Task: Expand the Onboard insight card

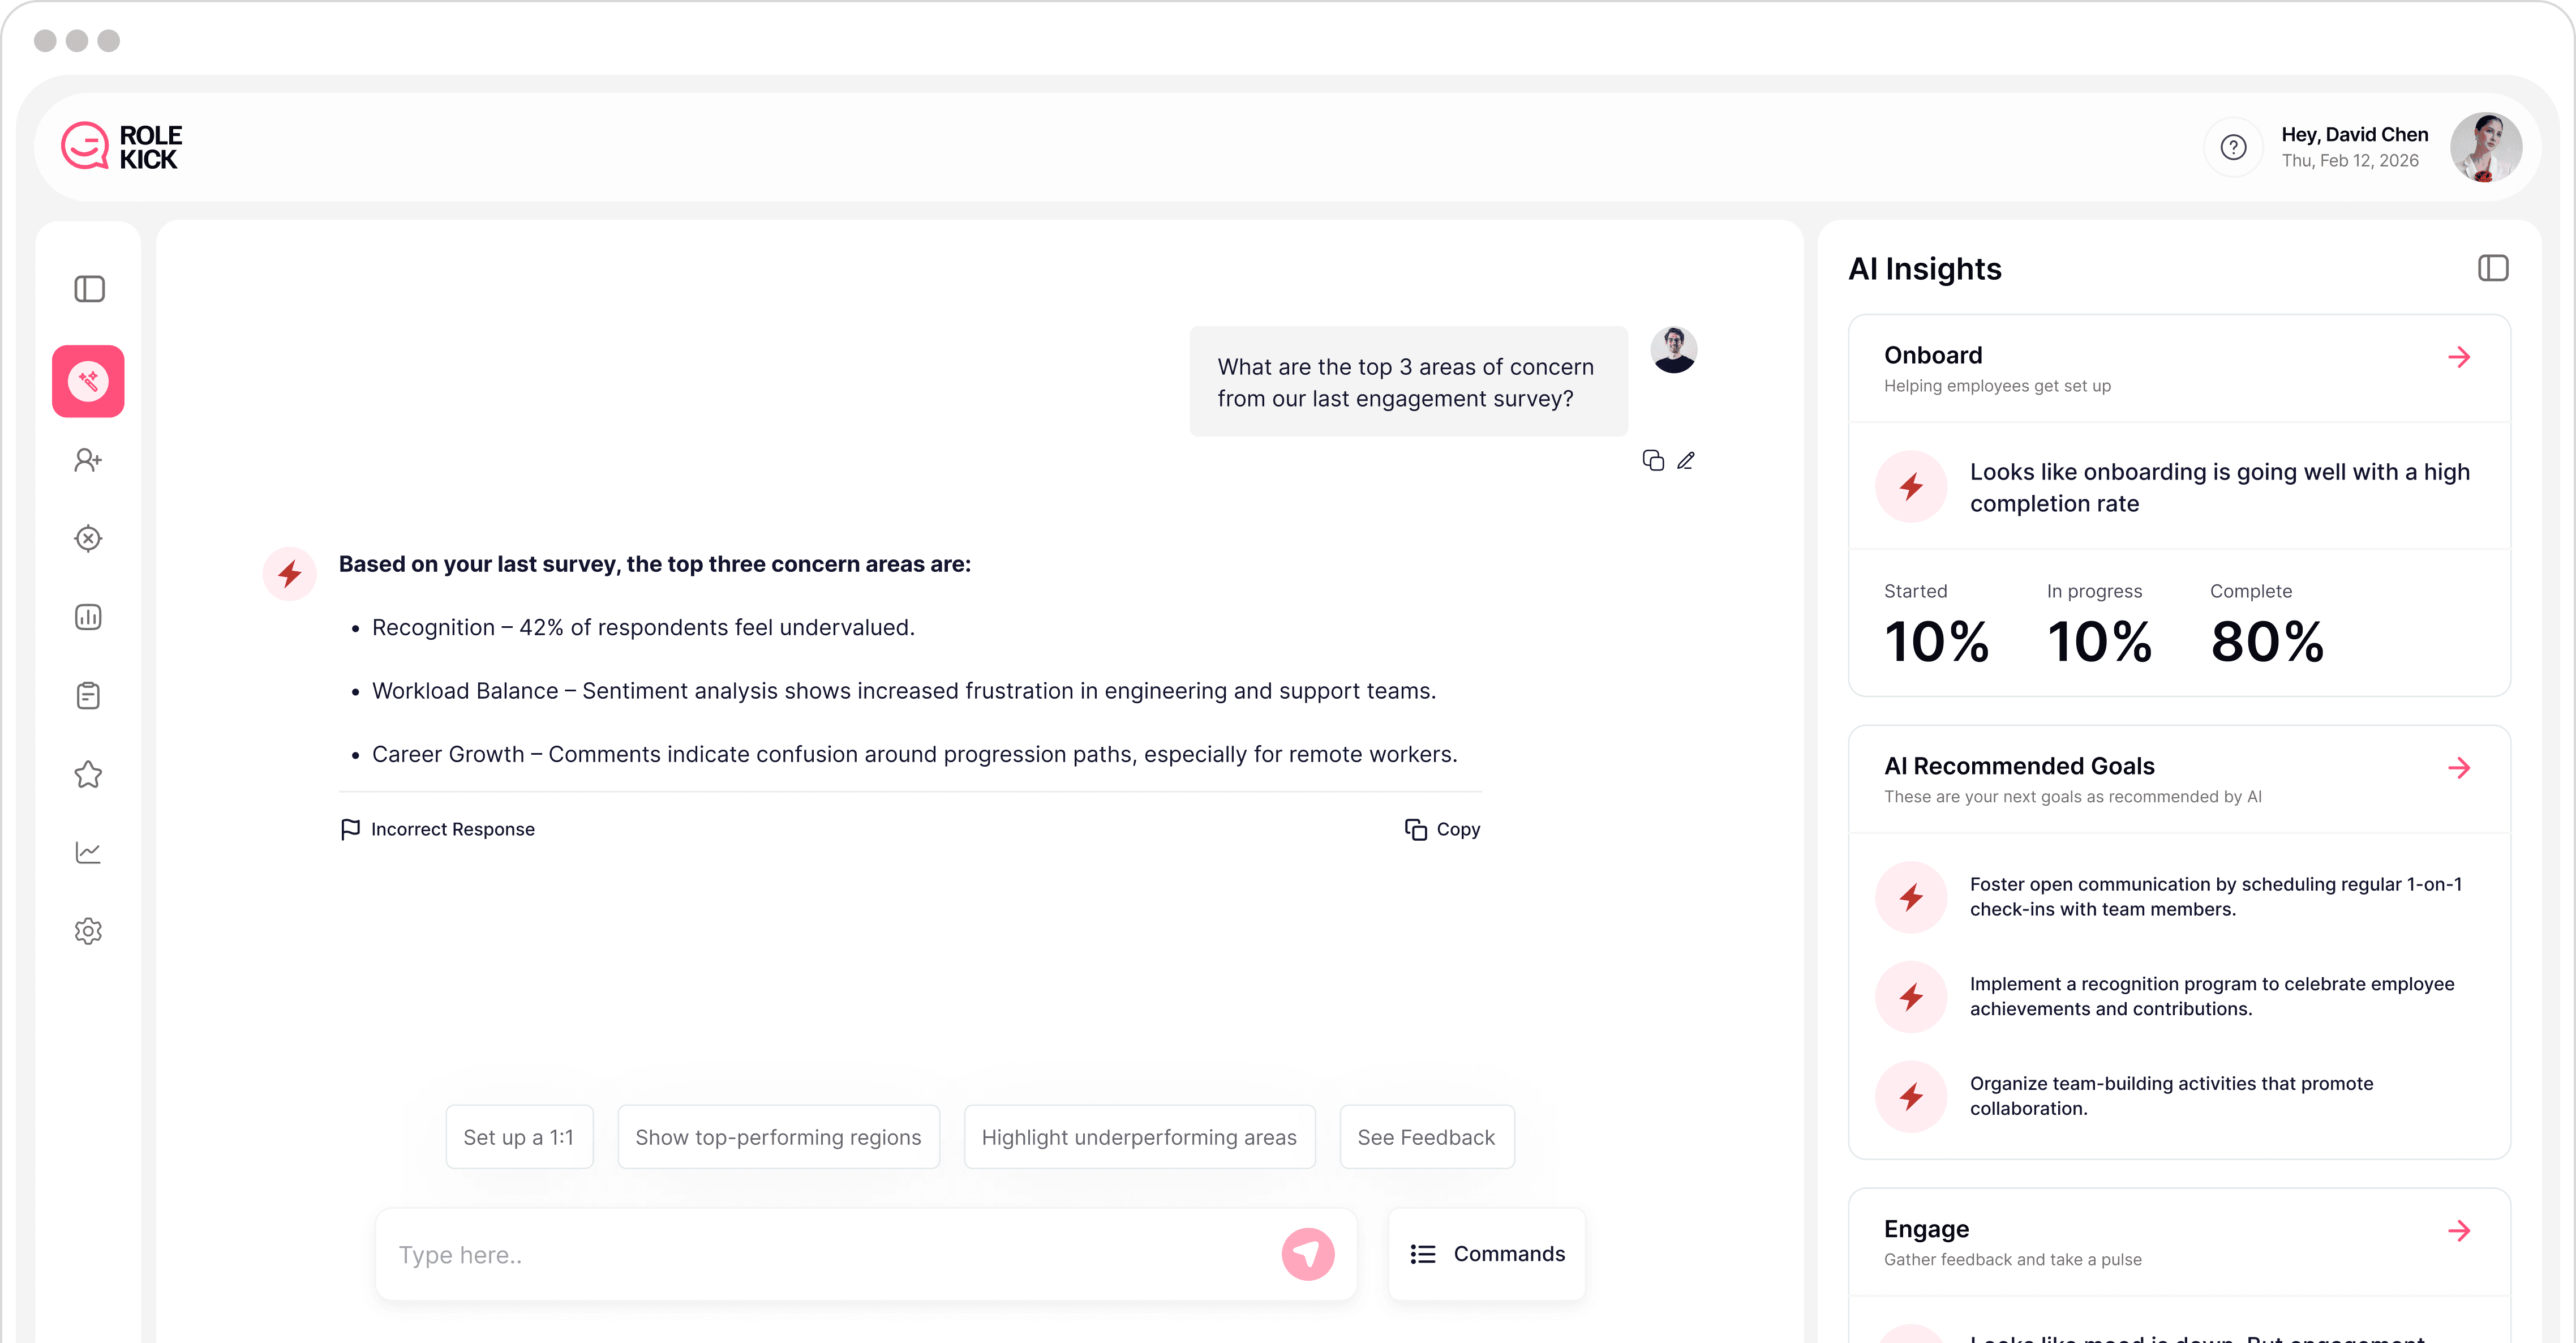Action: coord(2460,357)
